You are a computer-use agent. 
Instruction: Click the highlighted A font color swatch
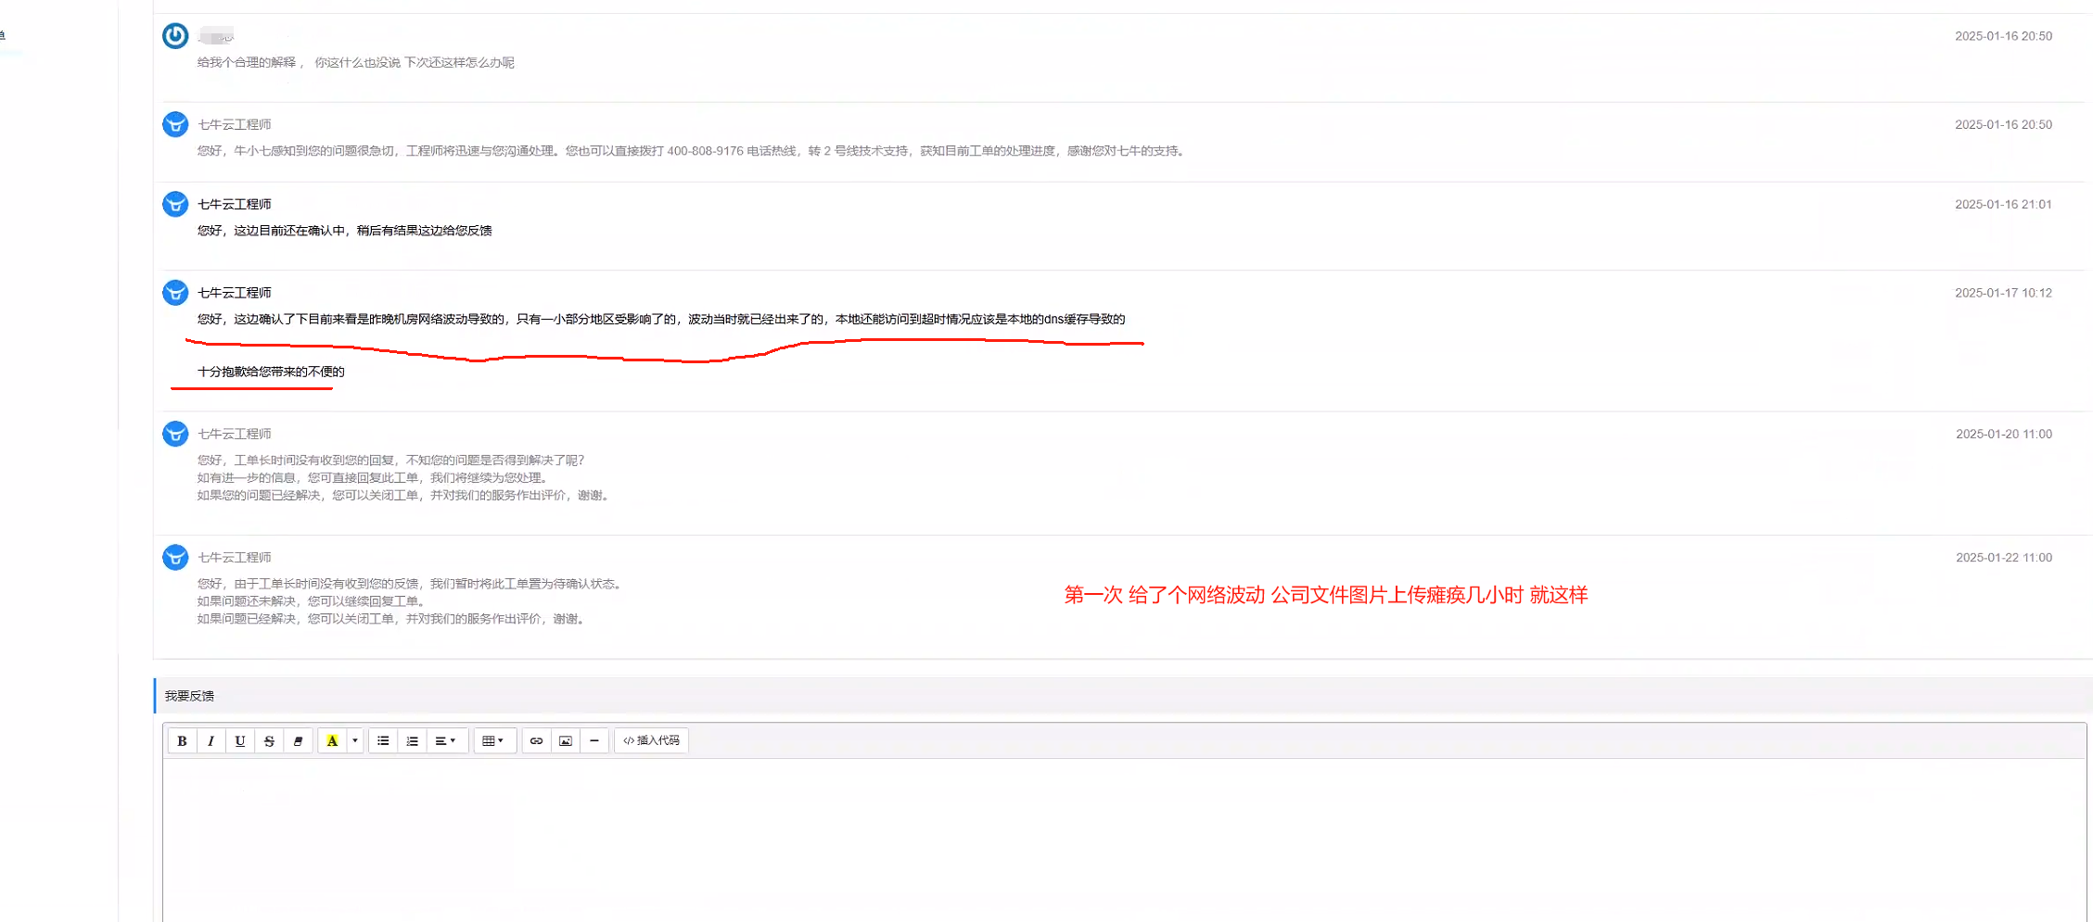333,740
